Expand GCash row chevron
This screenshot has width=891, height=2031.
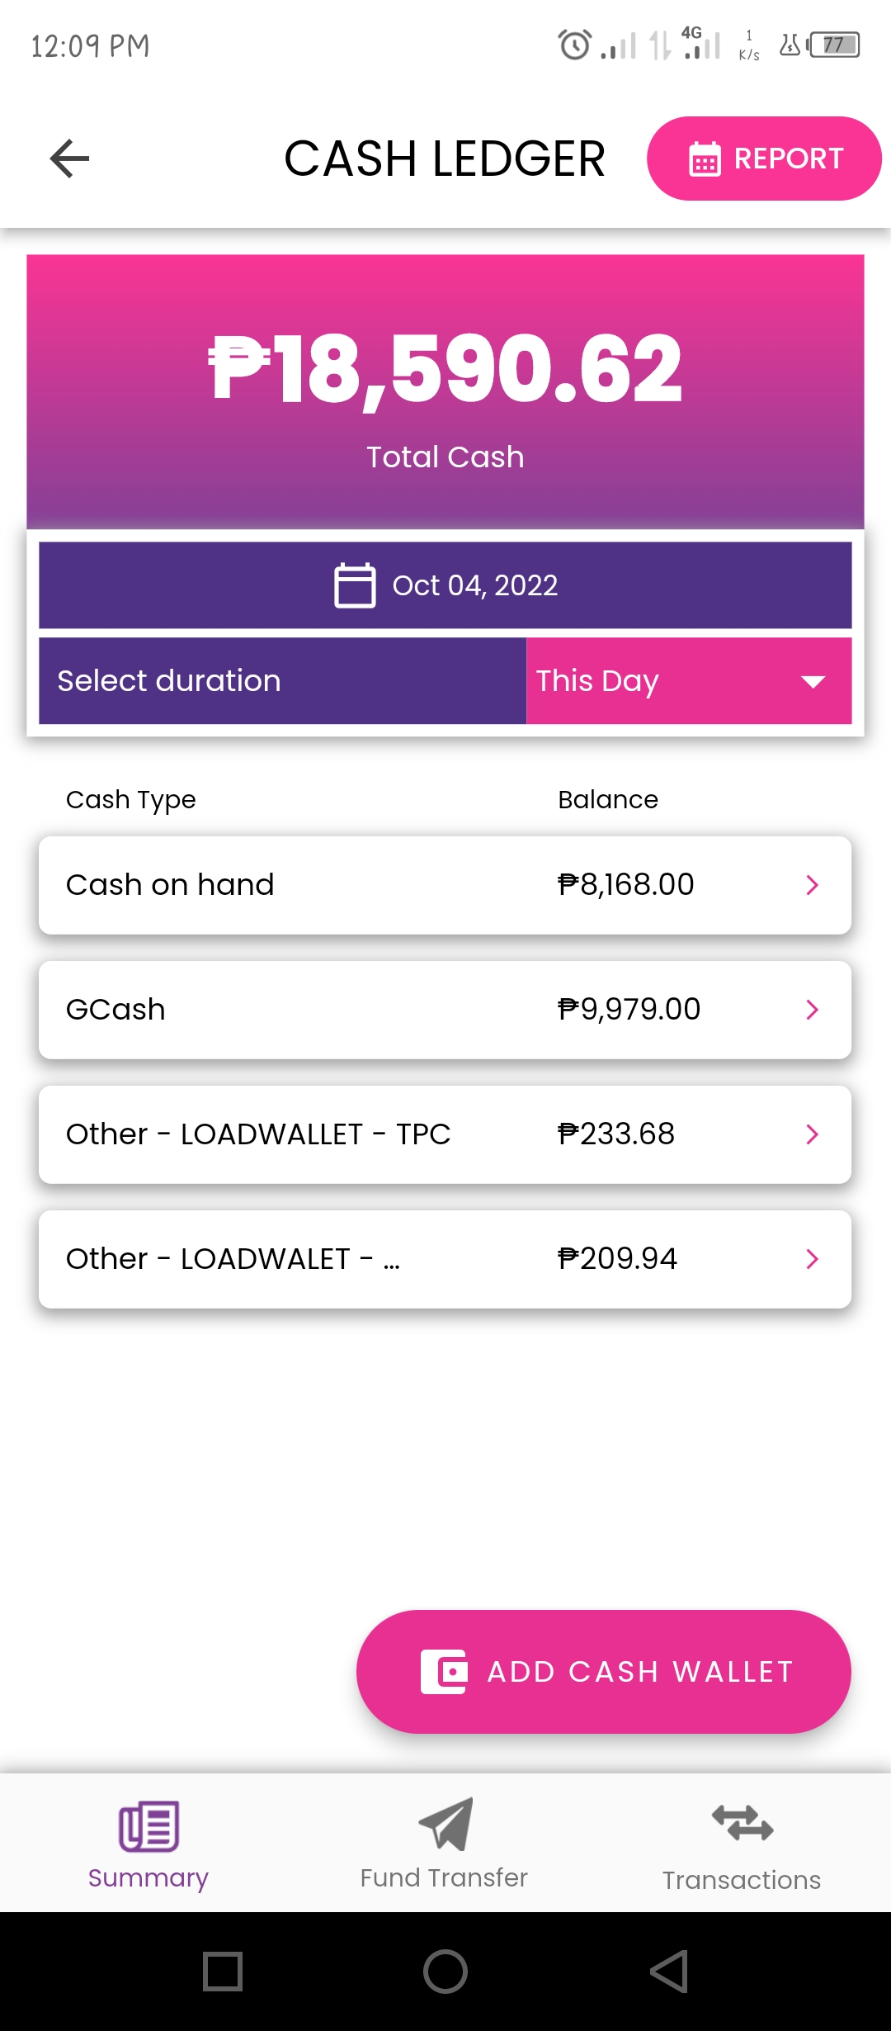[813, 1010]
